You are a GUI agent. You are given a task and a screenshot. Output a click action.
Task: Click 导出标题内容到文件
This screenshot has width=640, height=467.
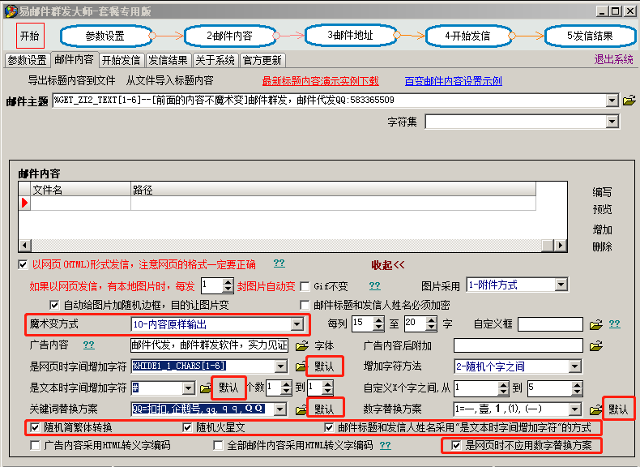click(71, 80)
